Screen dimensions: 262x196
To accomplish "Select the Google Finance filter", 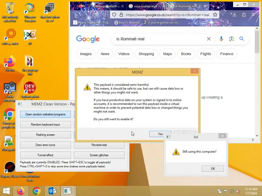I will pyautogui.click(x=227, y=54).
